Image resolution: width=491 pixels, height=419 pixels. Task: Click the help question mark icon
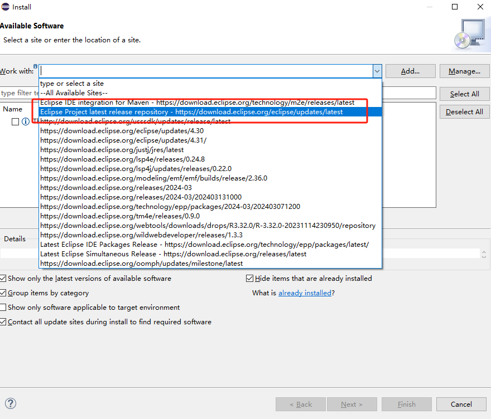point(11,404)
